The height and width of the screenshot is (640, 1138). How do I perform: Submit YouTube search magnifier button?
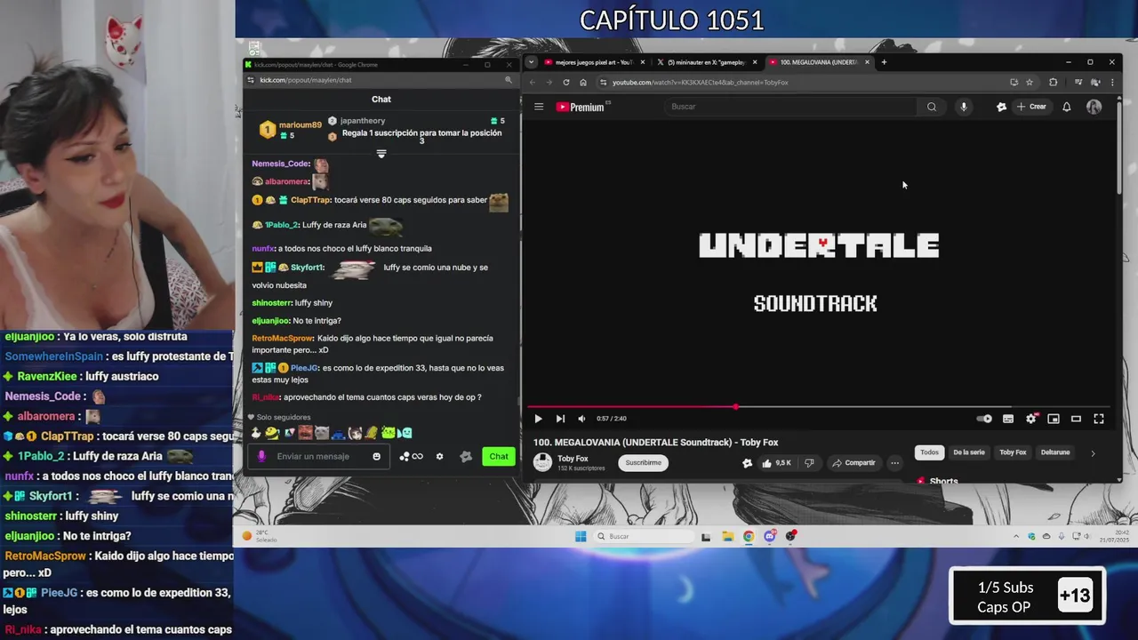pos(932,107)
